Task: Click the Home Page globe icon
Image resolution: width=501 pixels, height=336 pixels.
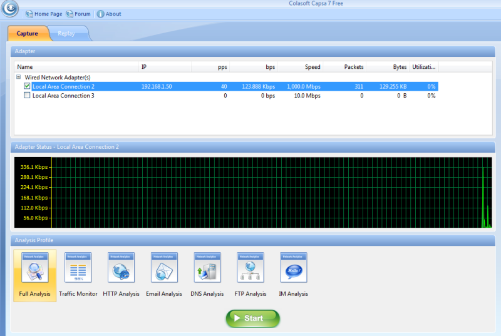Action: coord(29,14)
